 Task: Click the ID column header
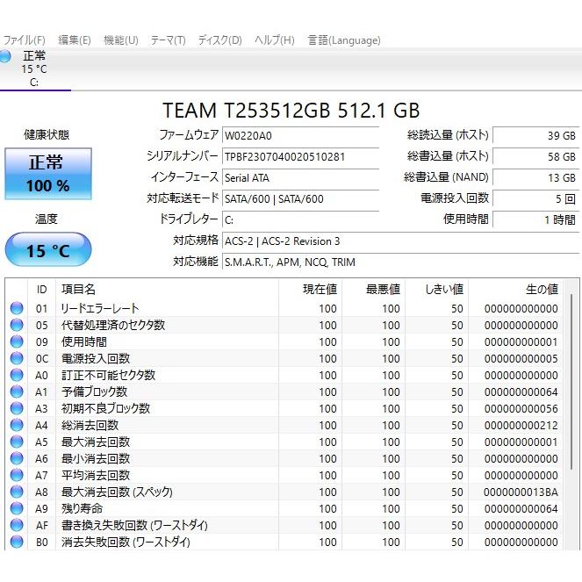click(x=41, y=289)
